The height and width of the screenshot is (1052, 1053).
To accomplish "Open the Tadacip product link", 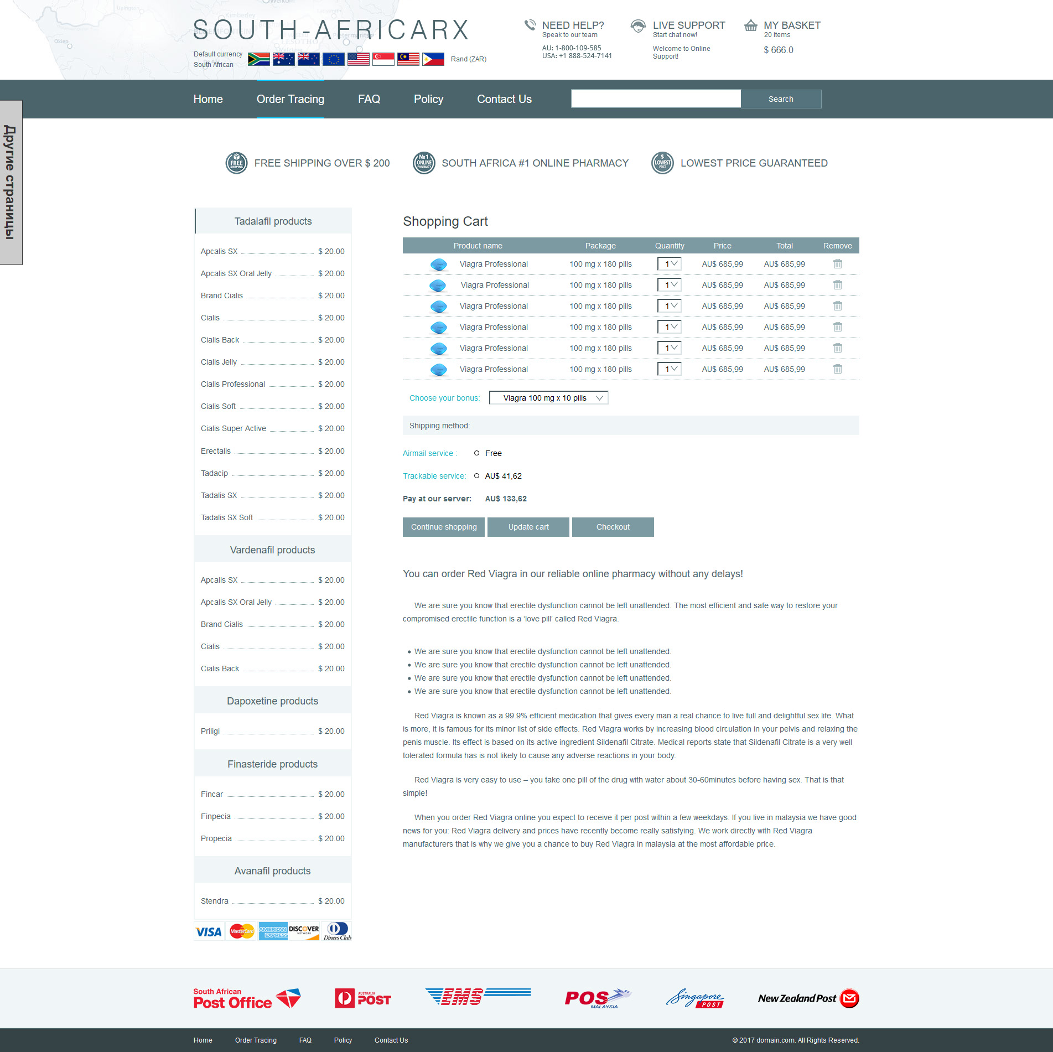I will [214, 473].
